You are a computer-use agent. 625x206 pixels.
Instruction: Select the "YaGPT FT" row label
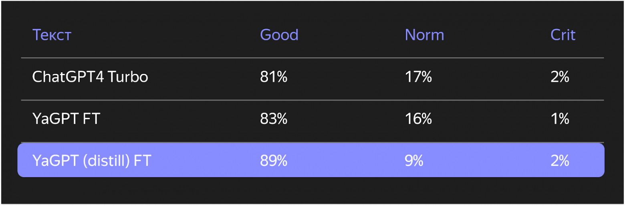pos(66,119)
